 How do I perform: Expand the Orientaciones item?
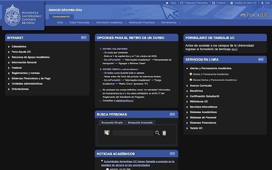click(8, 89)
